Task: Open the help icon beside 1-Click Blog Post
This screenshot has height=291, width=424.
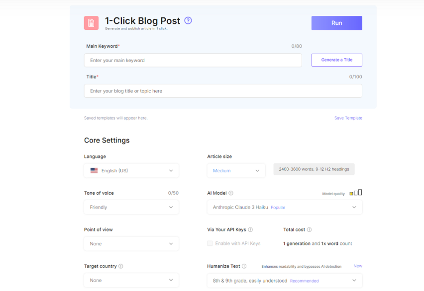Action: click(188, 20)
